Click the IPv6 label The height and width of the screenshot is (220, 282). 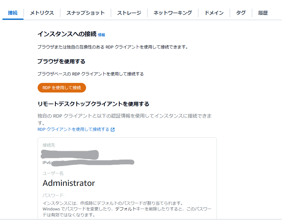[47, 163]
